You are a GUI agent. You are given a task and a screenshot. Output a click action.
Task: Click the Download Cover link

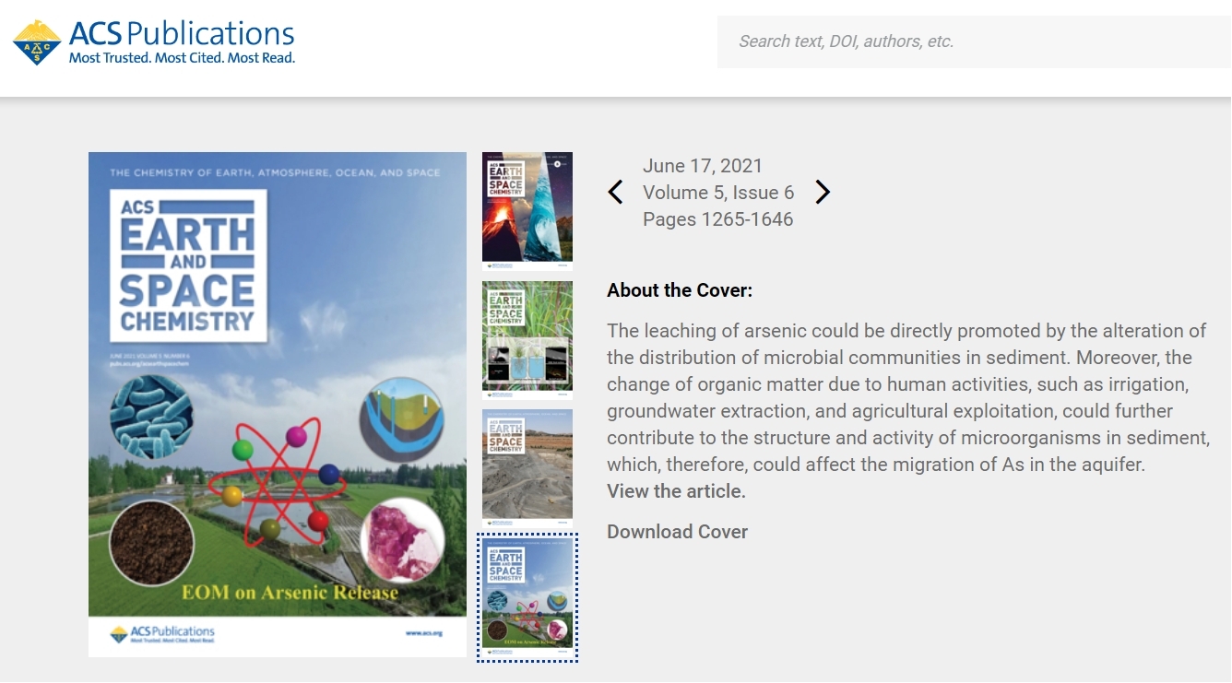677,532
